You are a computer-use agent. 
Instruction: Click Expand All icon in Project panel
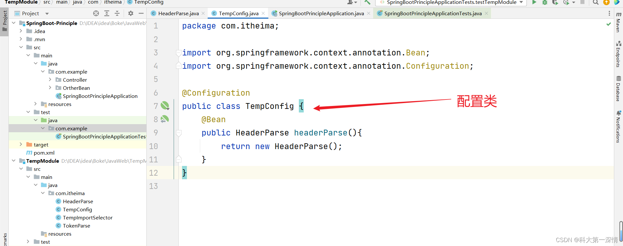(x=107, y=13)
